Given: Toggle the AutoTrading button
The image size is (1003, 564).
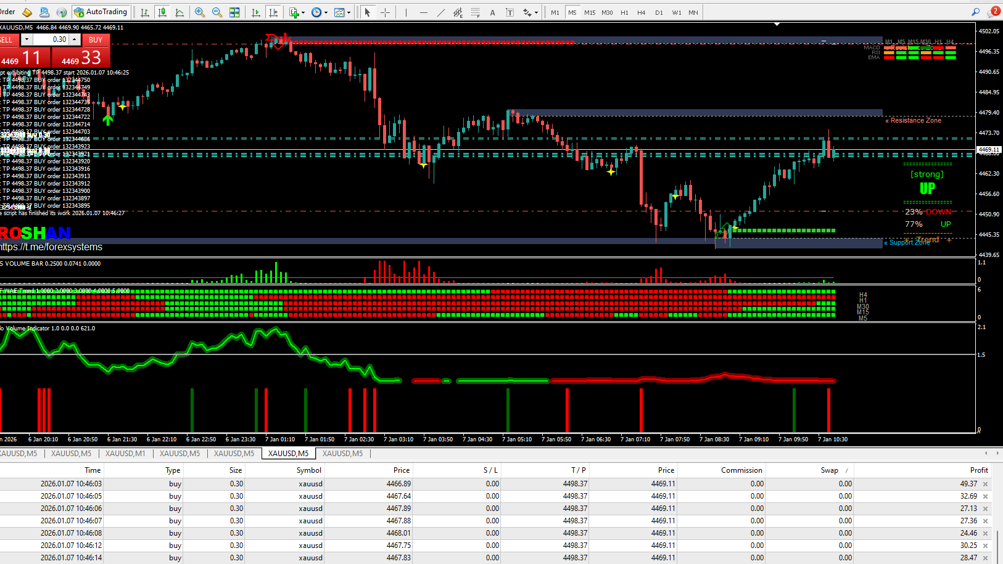Looking at the screenshot, I should point(101,12).
